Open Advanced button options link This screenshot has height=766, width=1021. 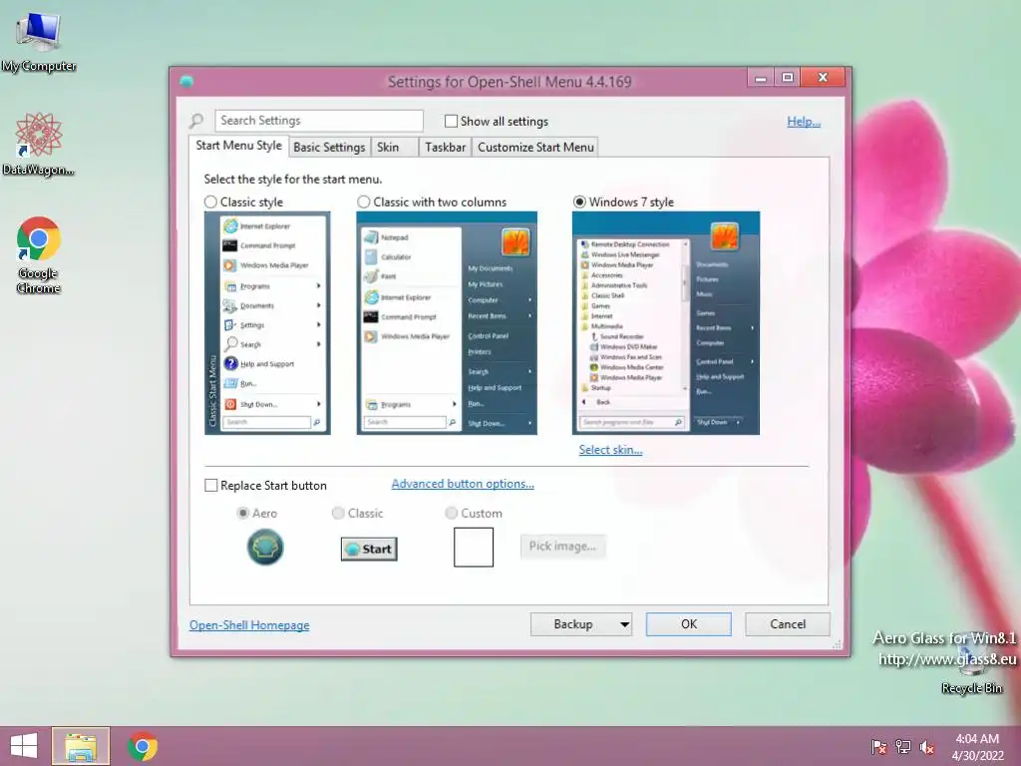click(x=463, y=484)
